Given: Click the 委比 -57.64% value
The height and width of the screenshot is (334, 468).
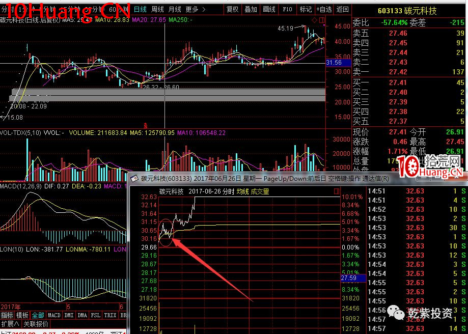Looking at the screenshot, I should pyautogui.click(x=394, y=23).
